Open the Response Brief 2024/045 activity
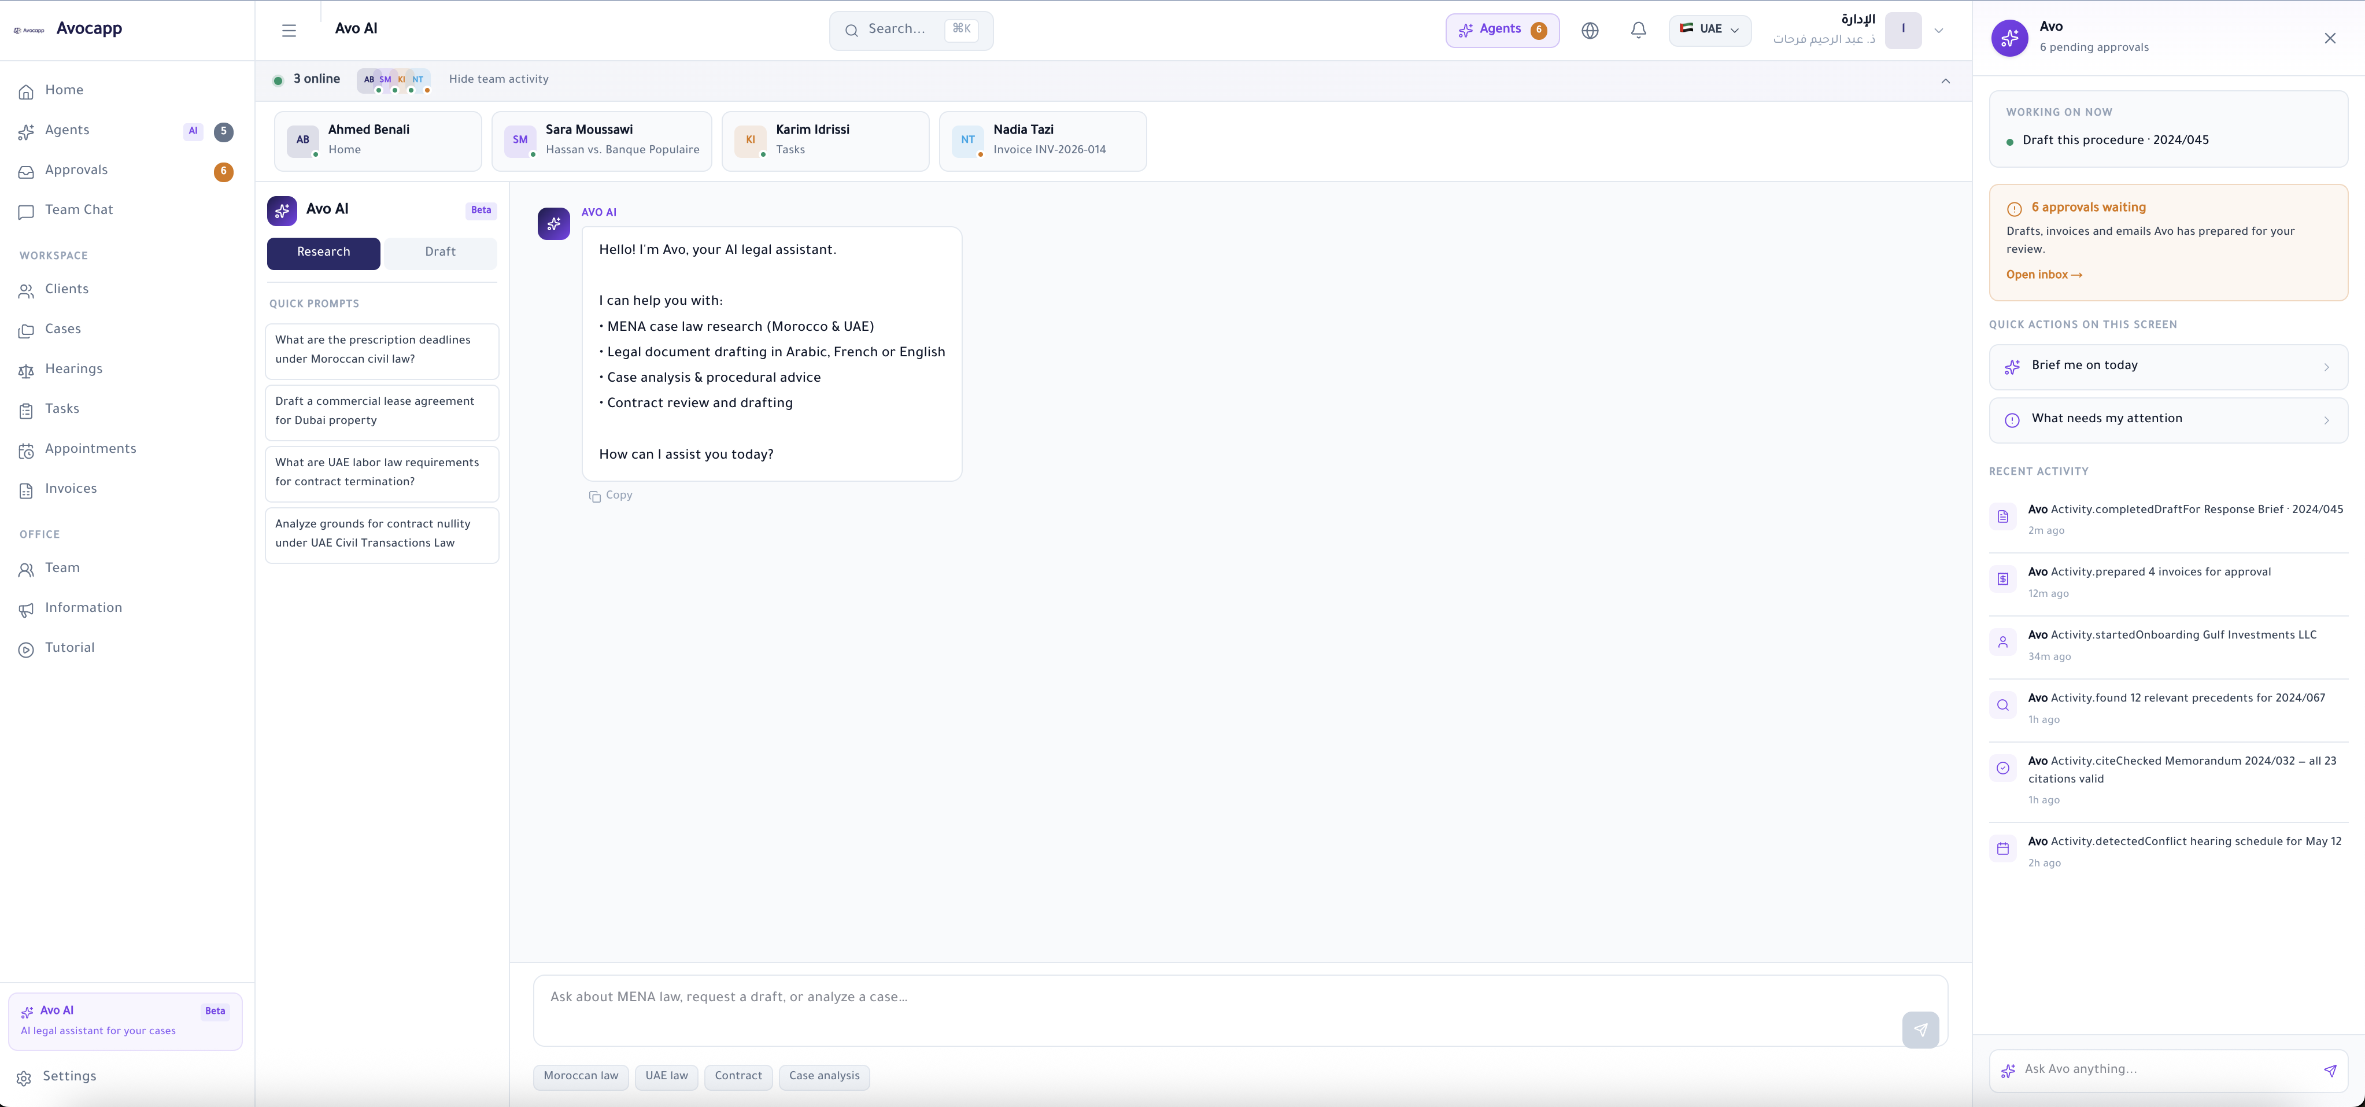This screenshot has width=2365, height=1107. [2168, 521]
